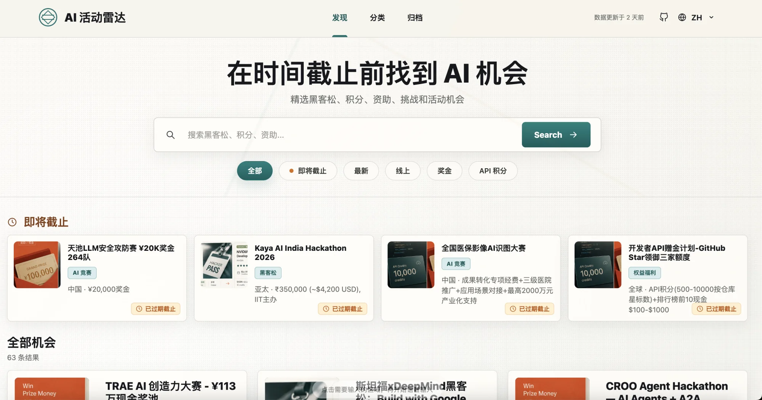Click 开发者API赠金计划 card thumbnail
Image resolution: width=762 pixels, height=400 pixels.
[598, 265]
